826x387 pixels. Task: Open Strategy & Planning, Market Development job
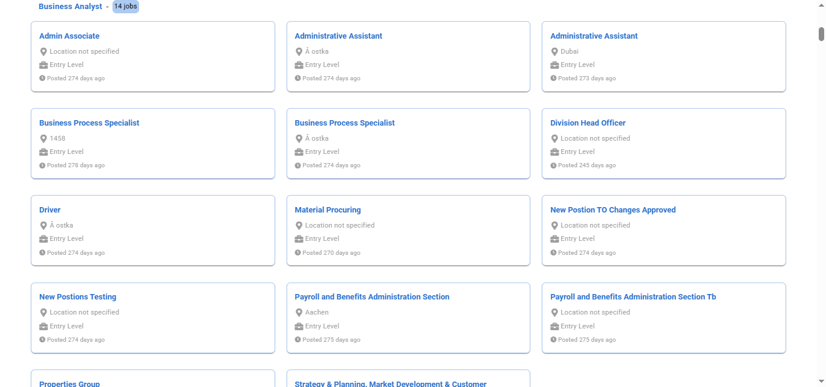(391, 383)
